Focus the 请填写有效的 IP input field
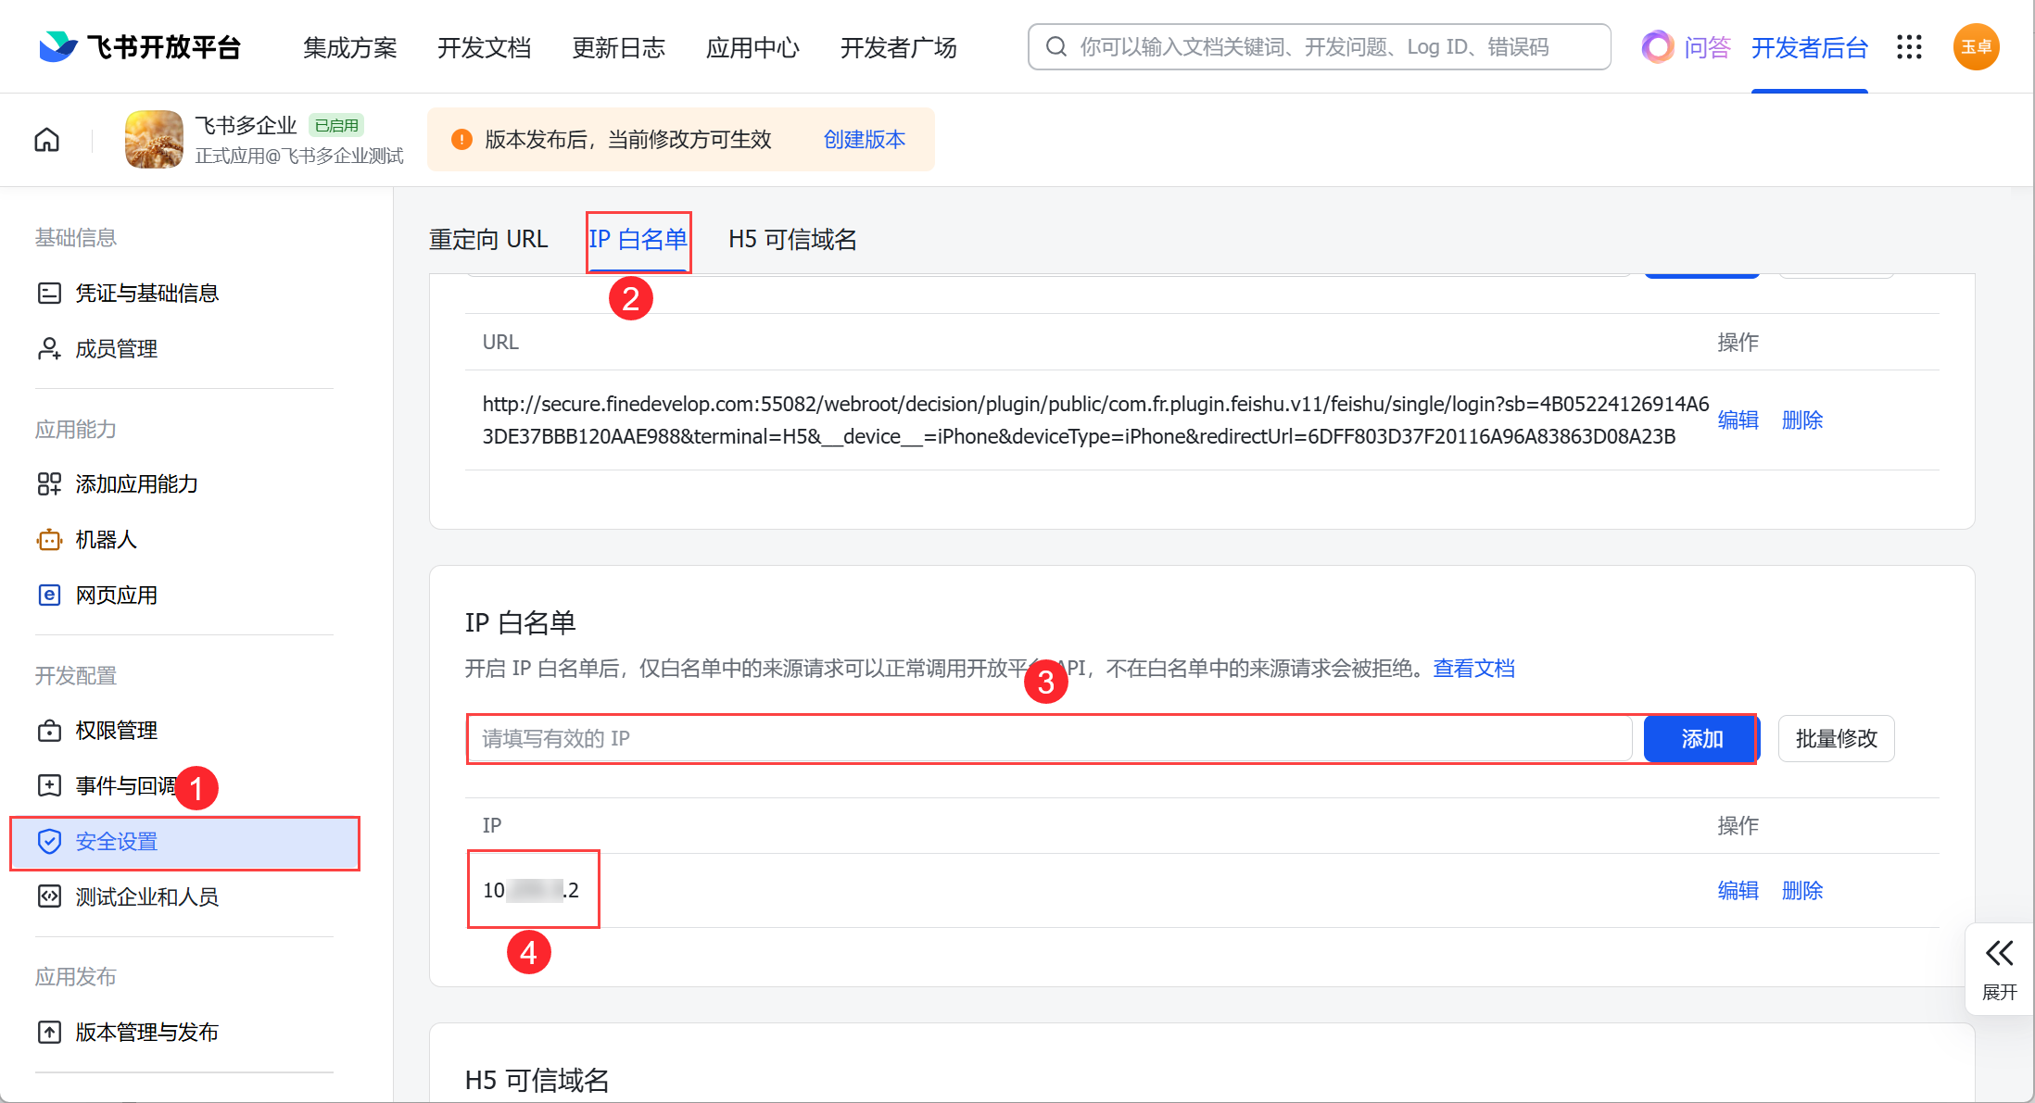2035x1103 pixels. click(x=1049, y=739)
